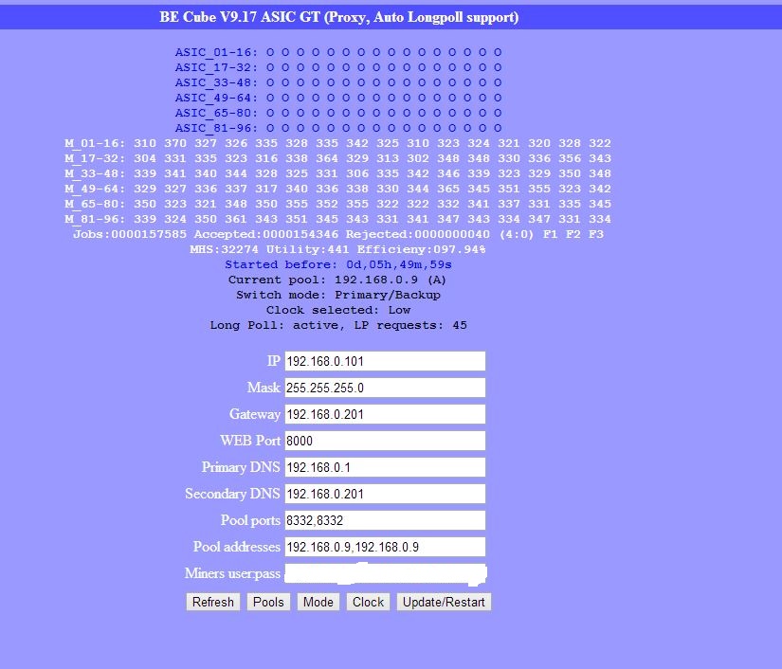Open the F2 link
Viewport: 782px width, 669px height.
pos(573,234)
